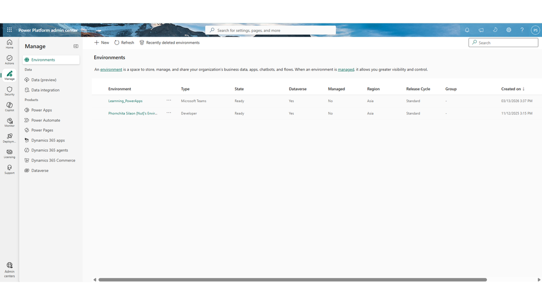Click the 'environment' hyperlink in description

(x=111, y=69)
